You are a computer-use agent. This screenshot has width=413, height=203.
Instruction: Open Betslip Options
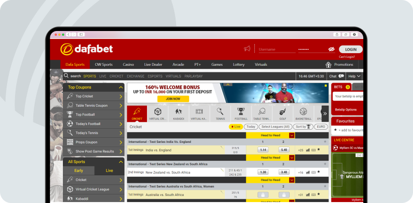(x=346, y=109)
